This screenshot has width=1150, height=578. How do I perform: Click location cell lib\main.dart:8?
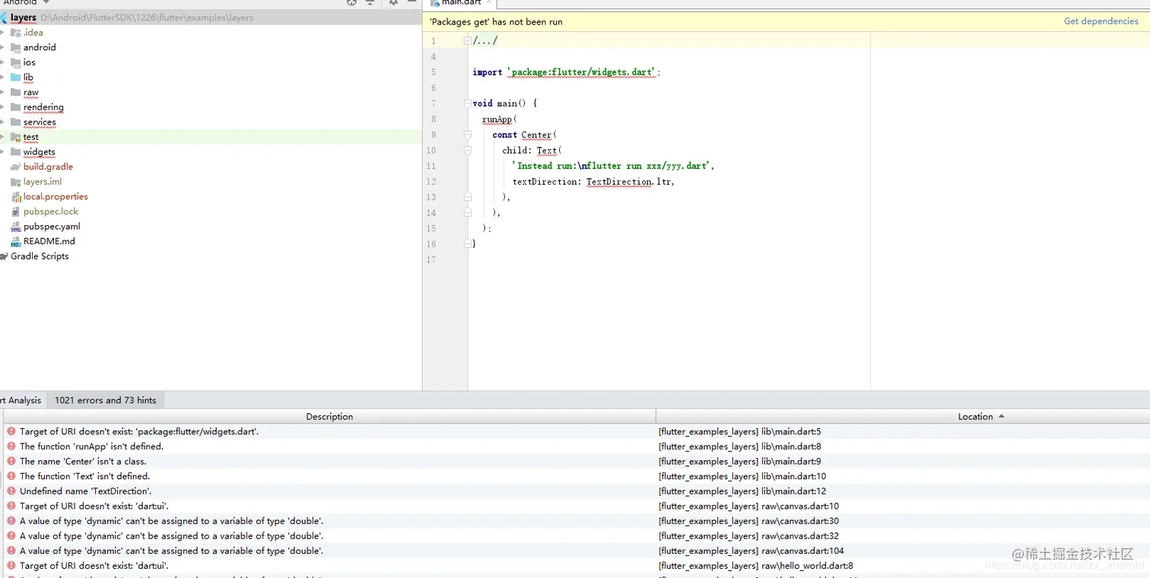tap(739, 446)
